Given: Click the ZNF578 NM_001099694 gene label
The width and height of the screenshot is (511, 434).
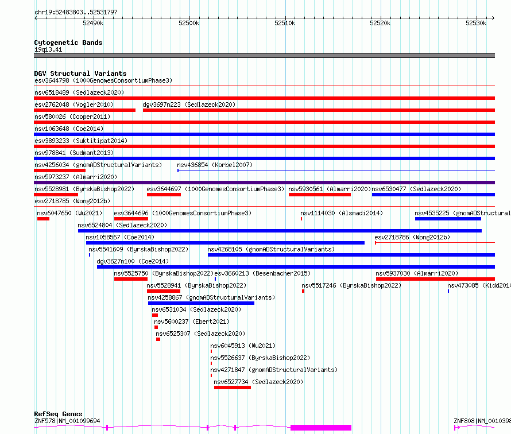Looking at the screenshot, I should coord(67,421).
